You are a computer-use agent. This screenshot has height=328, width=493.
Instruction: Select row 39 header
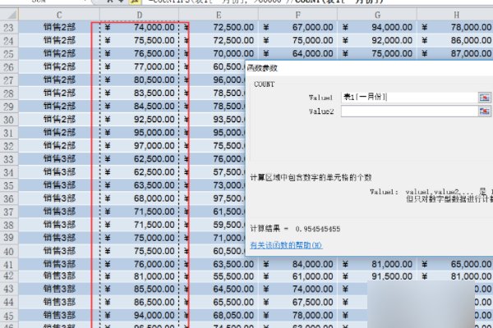[9, 238]
